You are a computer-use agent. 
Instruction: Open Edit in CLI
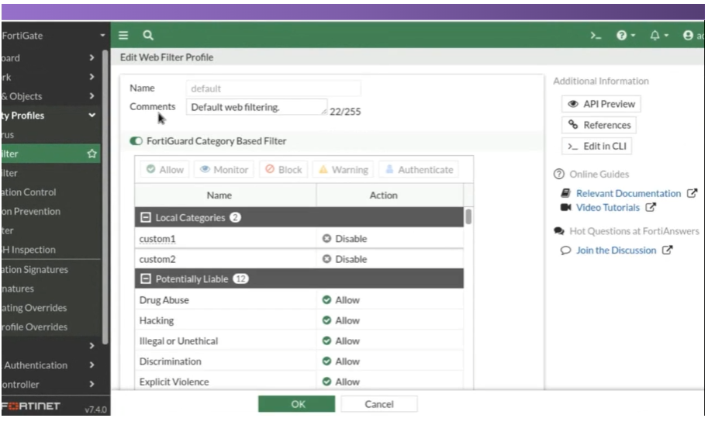[x=596, y=147]
